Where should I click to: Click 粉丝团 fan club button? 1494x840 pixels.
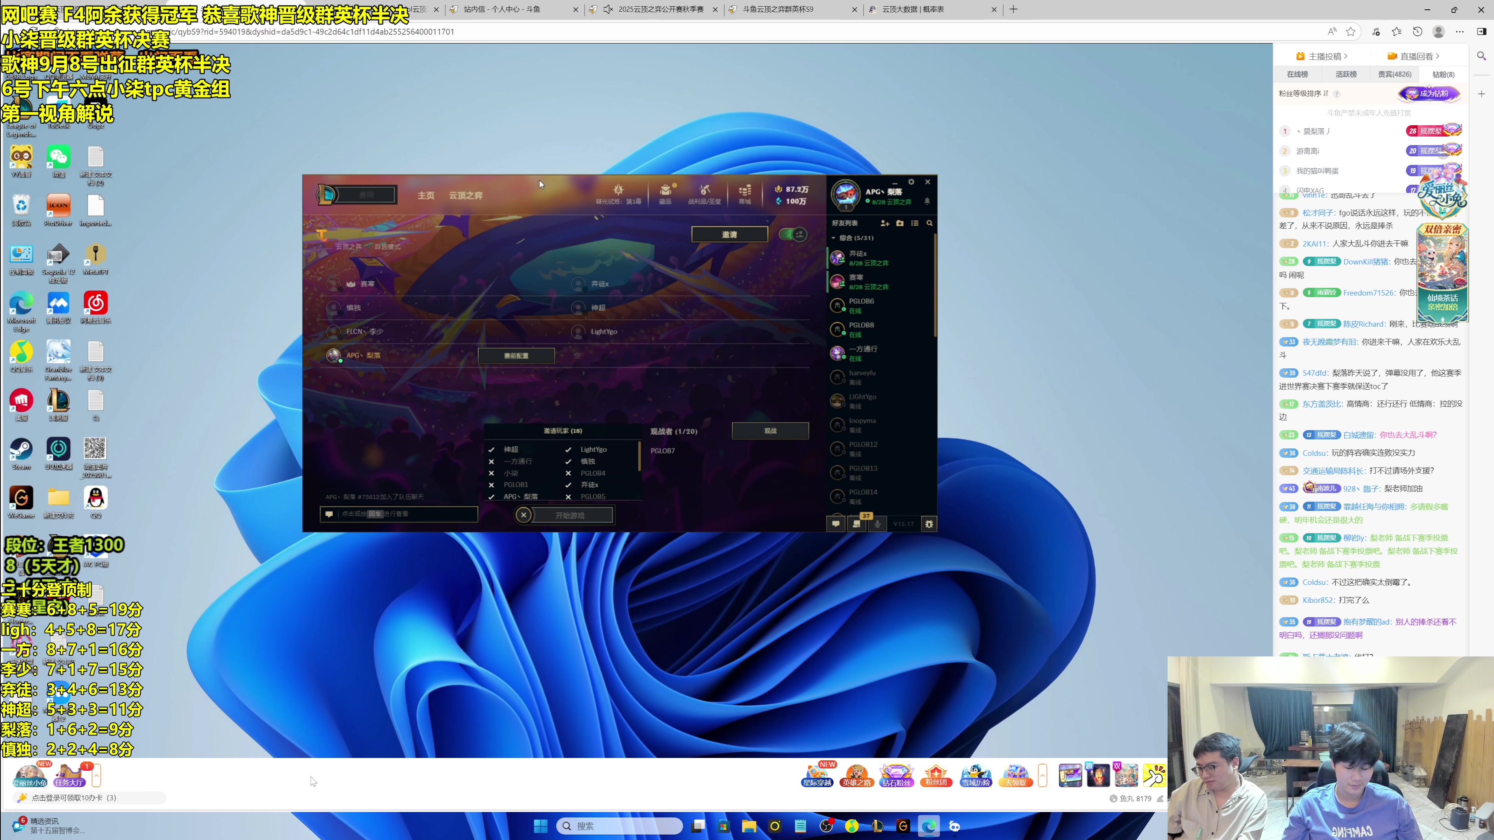tap(936, 775)
